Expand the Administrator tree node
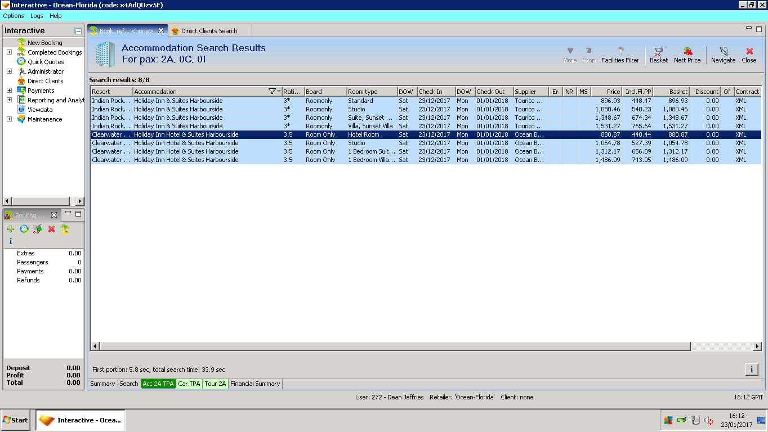Image resolution: width=768 pixels, height=432 pixels. [x=9, y=71]
